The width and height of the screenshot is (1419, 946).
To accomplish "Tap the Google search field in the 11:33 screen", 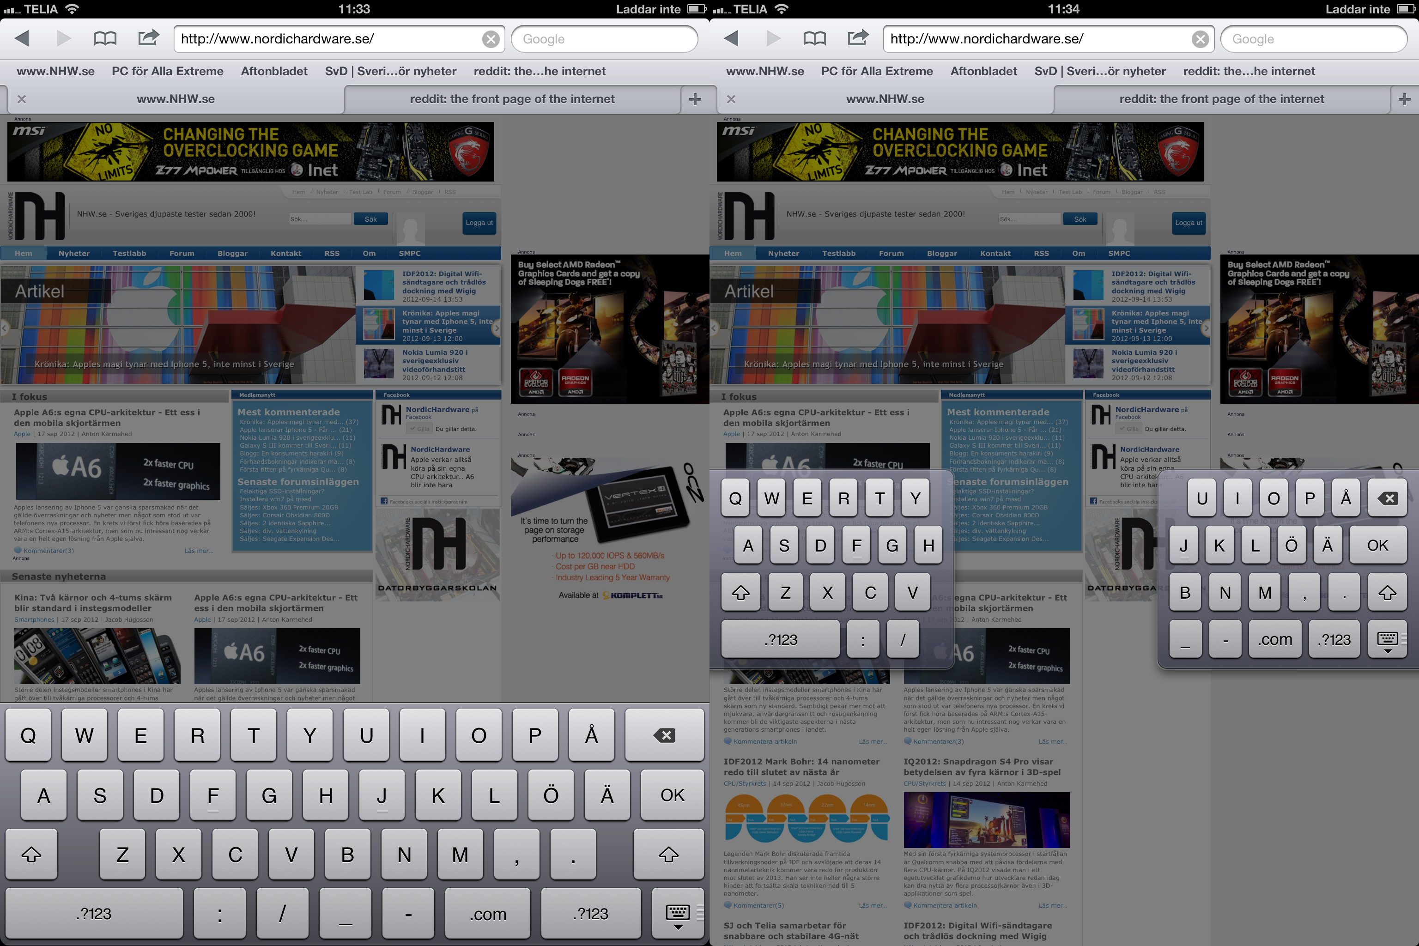I will tap(604, 39).
